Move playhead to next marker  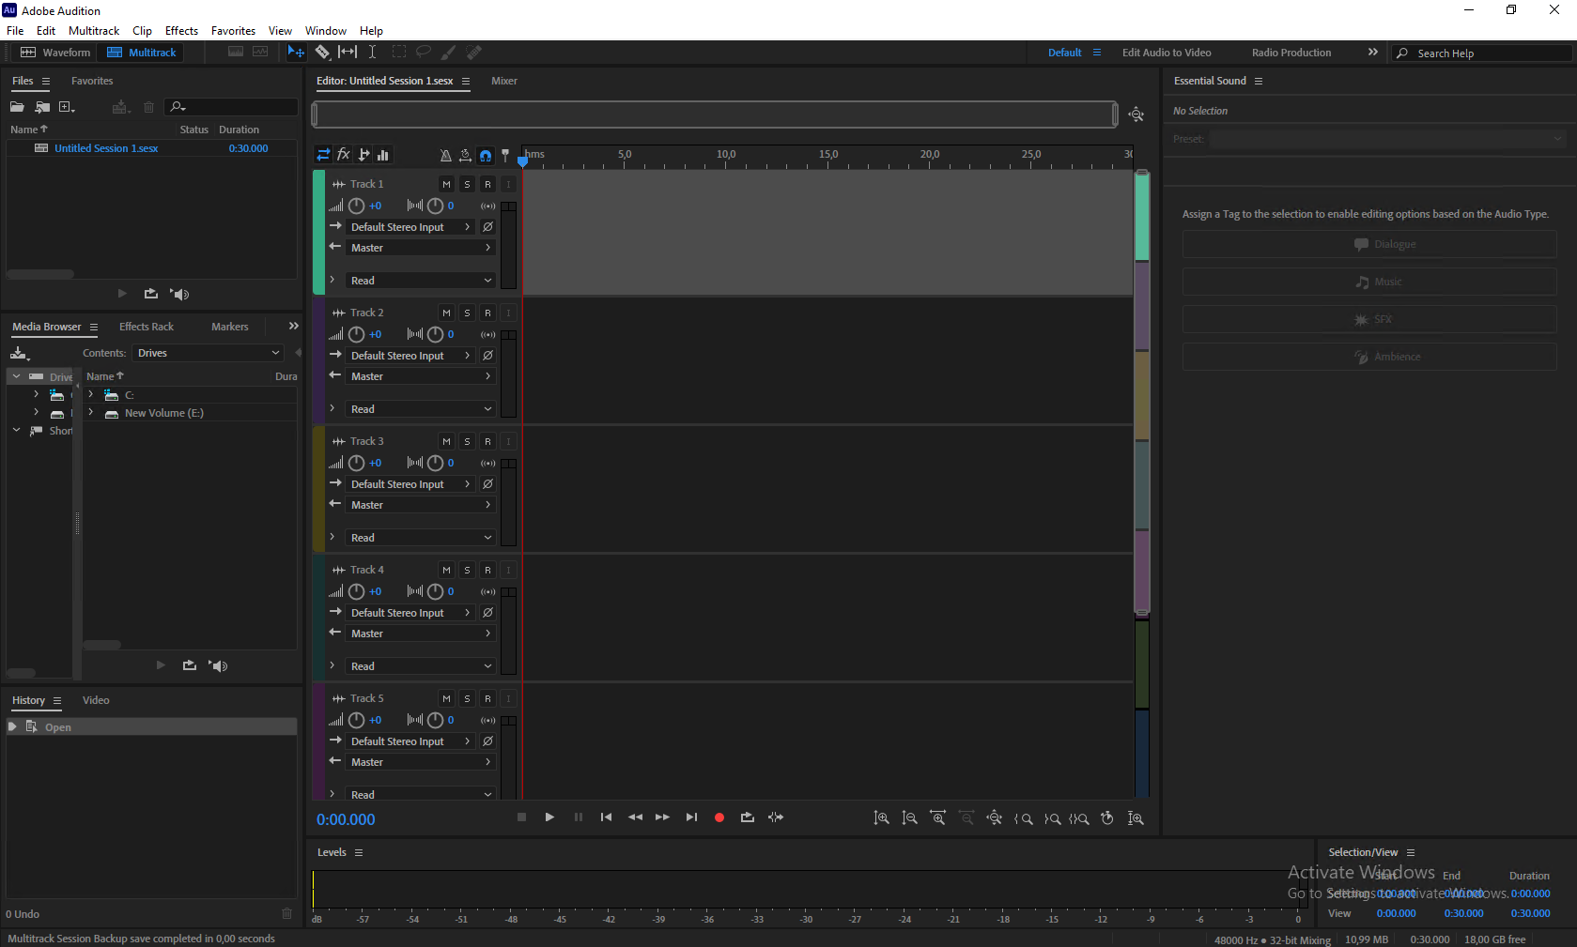point(691,817)
